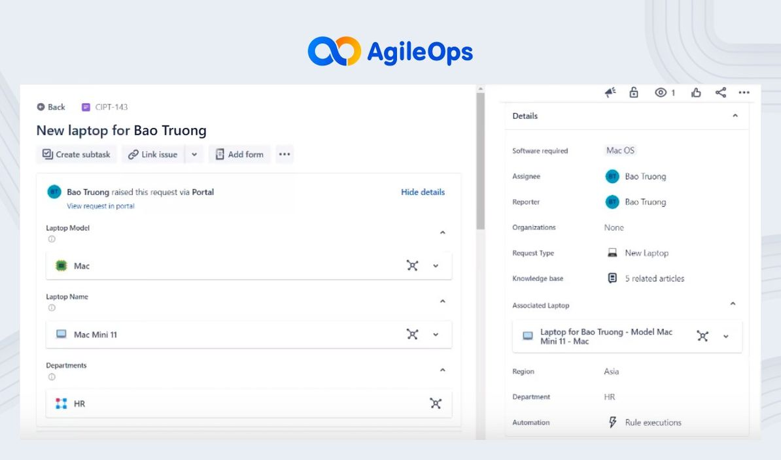Viewport: 781px width, 460px height.
Task: Click the vertical scrollbar thumb
Action: click(x=481, y=161)
